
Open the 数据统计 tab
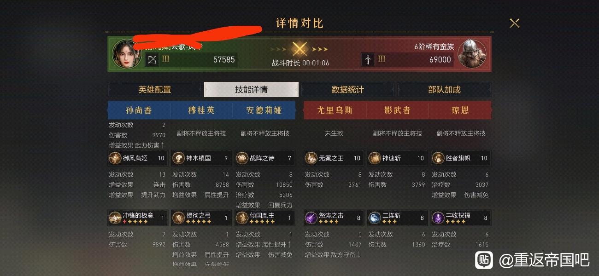tap(347, 90)
